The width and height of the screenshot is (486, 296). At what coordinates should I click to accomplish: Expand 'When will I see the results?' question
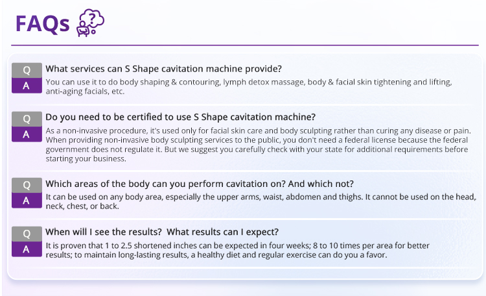(104, 232)
